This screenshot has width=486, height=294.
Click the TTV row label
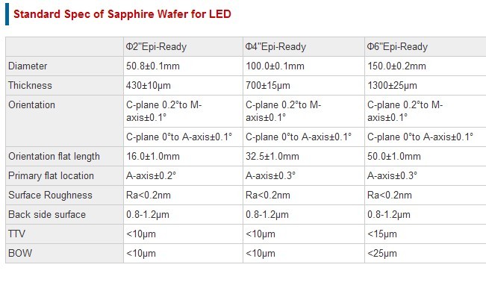(x=16, y=234)
